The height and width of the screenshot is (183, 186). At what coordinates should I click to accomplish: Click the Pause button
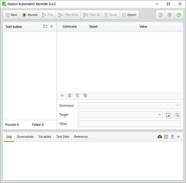pyautogui.click(x=111, y=15)
